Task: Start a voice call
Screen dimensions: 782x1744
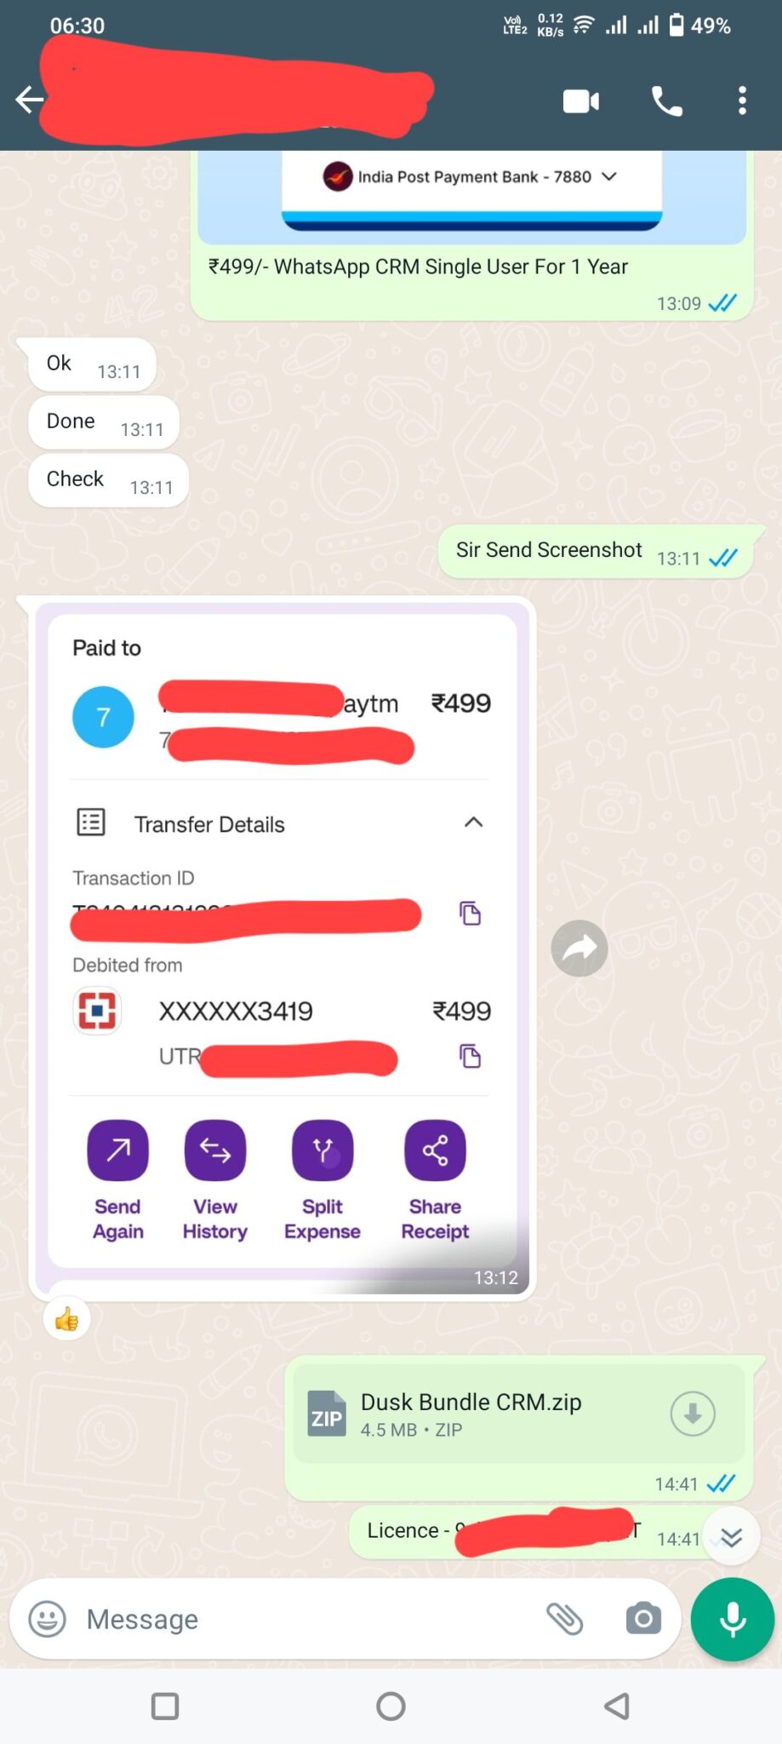Action: 666,101
